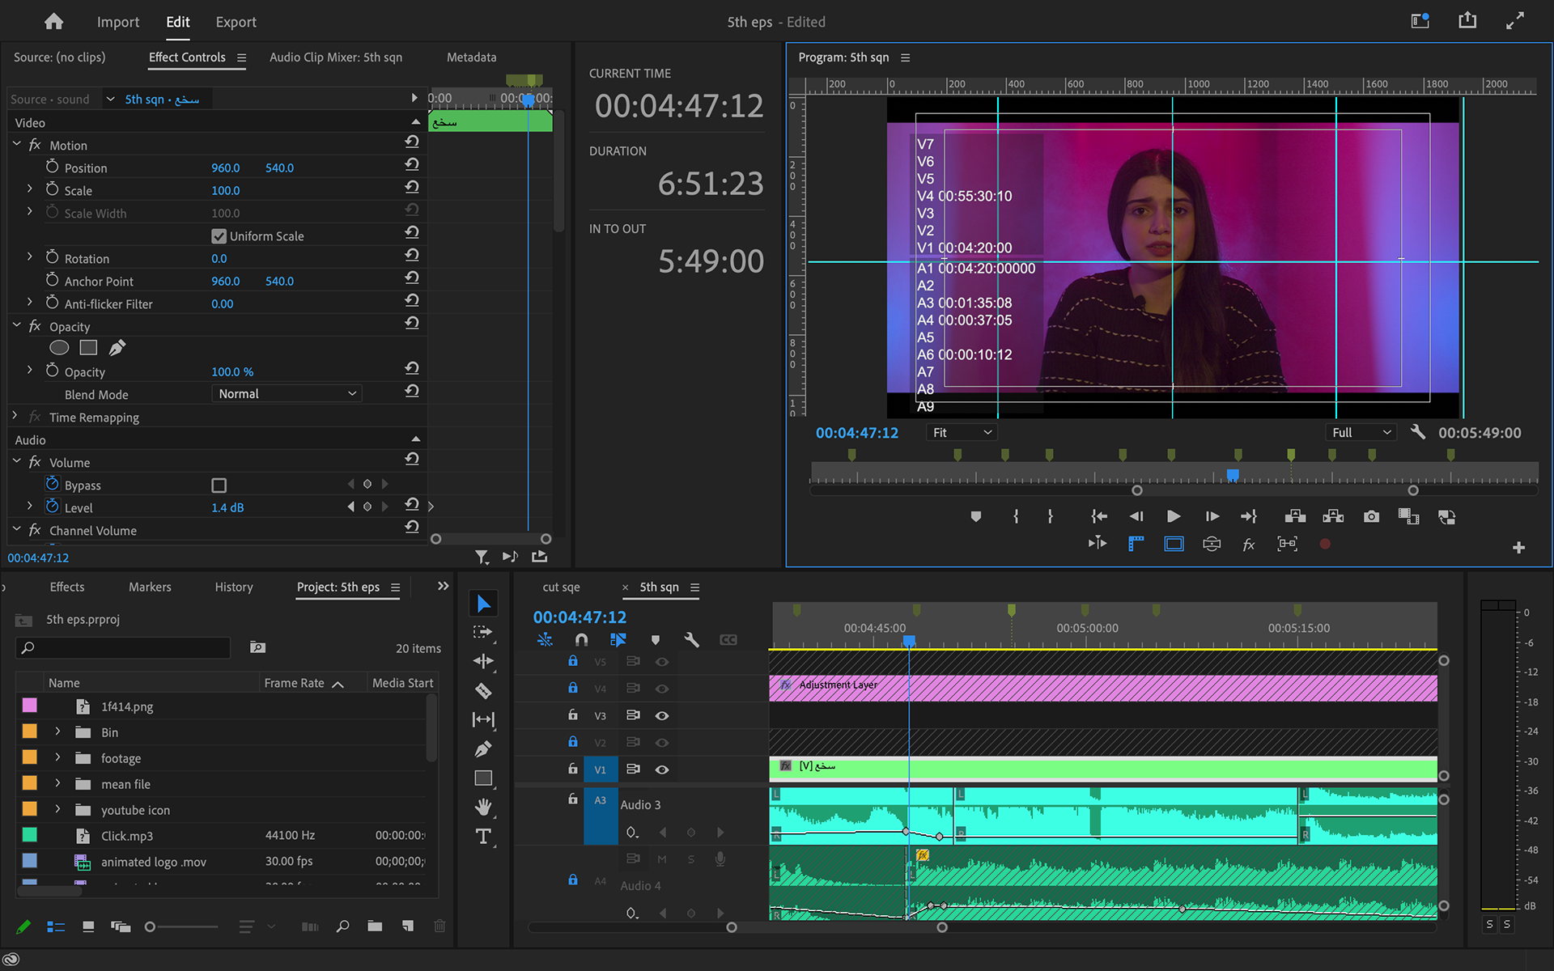Uncheck the Uniform Scale checkbox
Viewport: 1554px width, 971px height.
pos(219,236)
